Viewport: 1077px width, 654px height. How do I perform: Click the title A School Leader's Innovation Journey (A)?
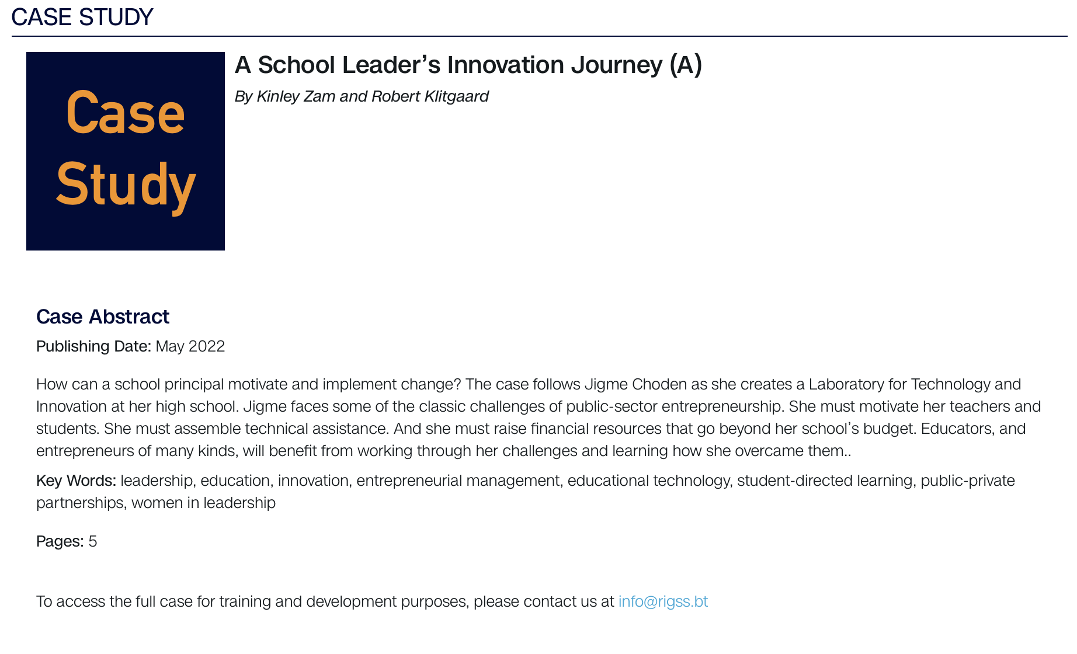(468, 65)
